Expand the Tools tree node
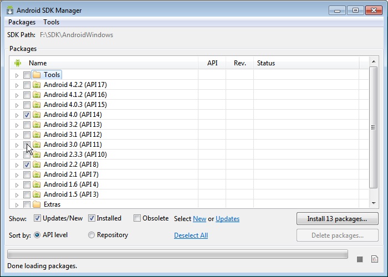The width and height of the screenshot is (388, 277). click(x=17, y=75)
